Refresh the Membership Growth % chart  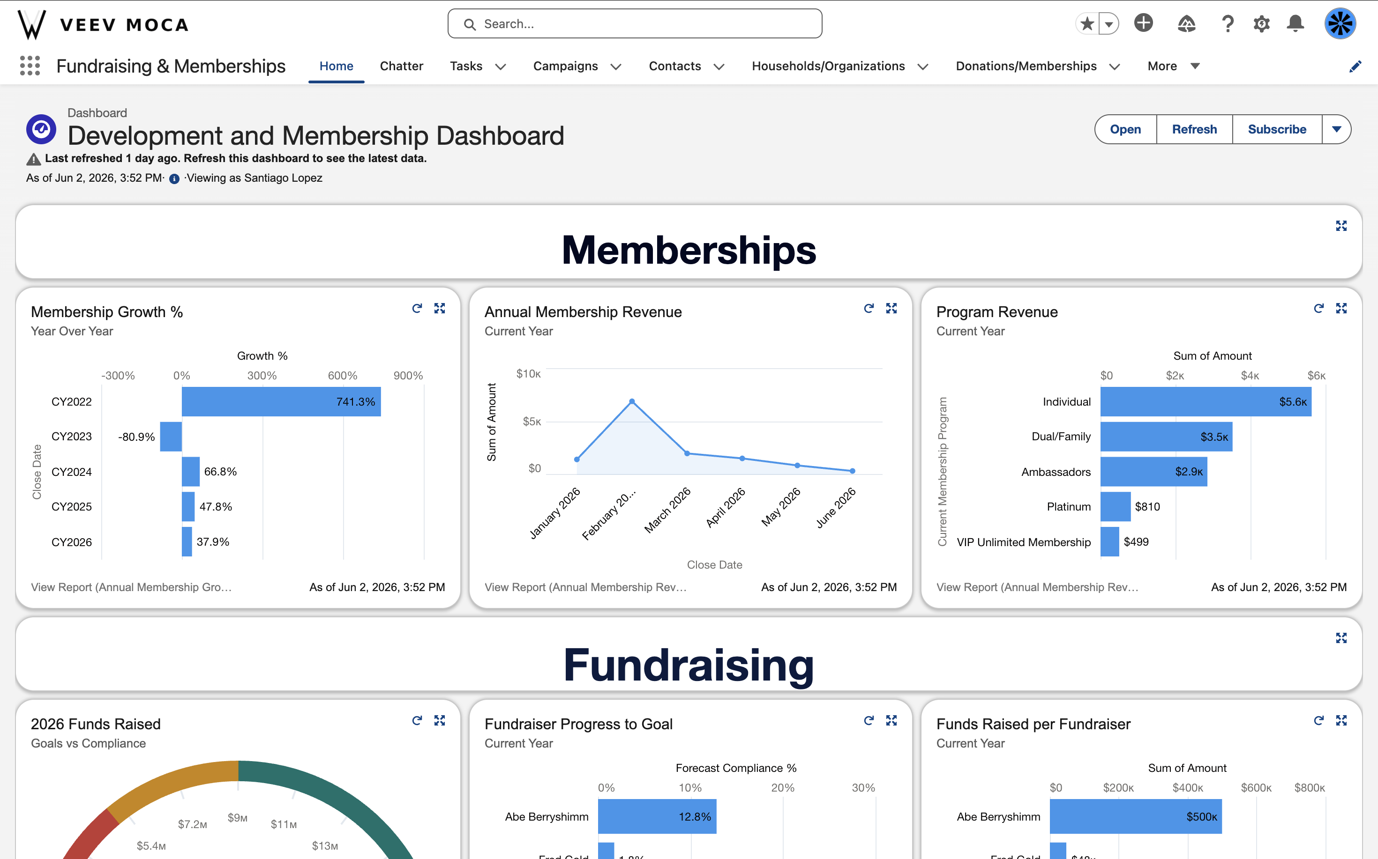tap(417, 308)
